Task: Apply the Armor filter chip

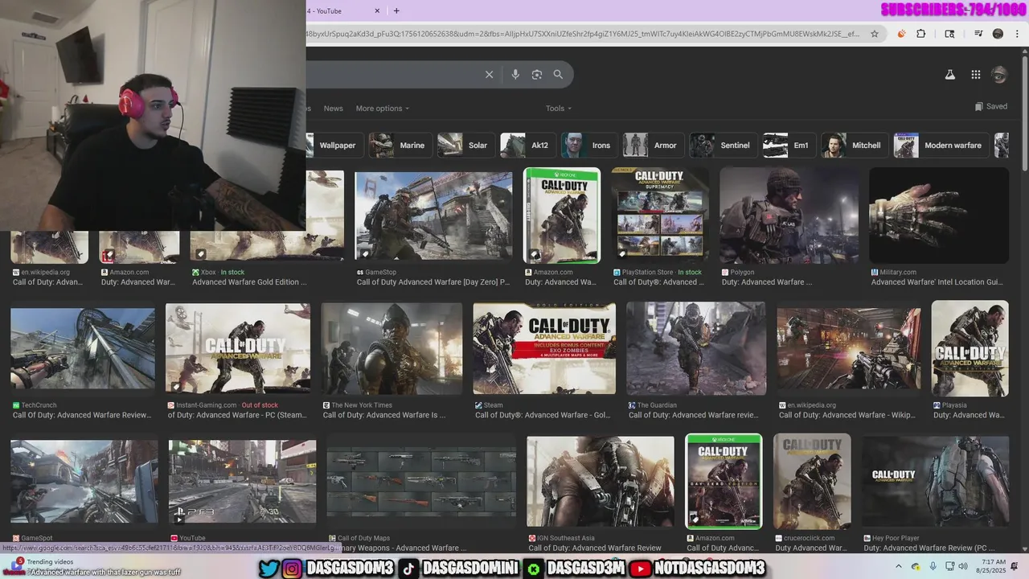Action: (x=654, y=146)
